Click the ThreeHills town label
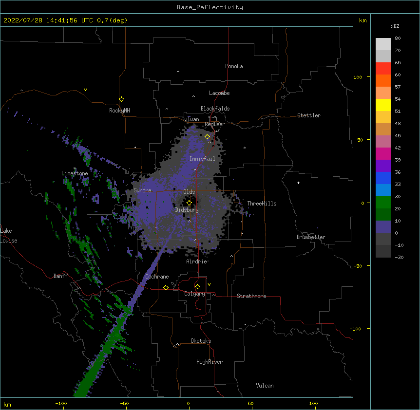Viewport: 420px width, 410px height. point(262,204)
